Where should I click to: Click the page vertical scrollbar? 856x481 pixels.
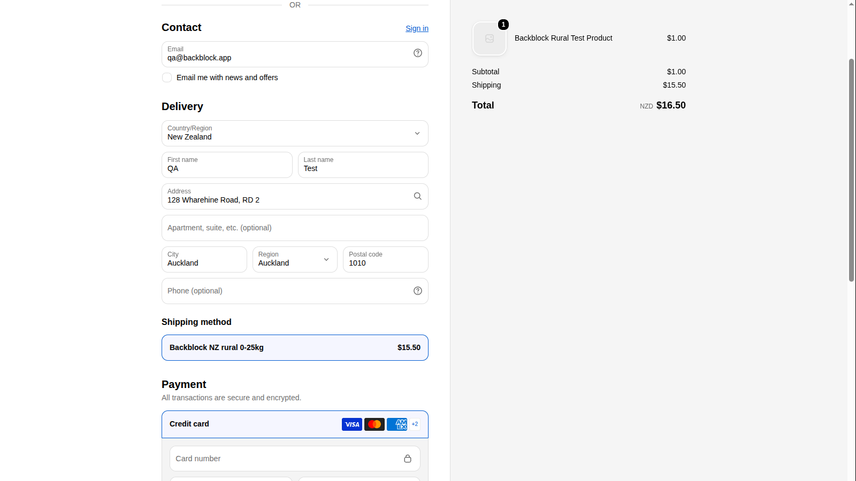click(x=852, y=170)
